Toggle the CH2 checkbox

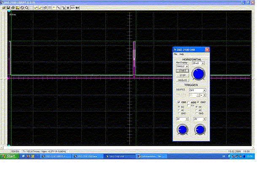coord(198,102)
